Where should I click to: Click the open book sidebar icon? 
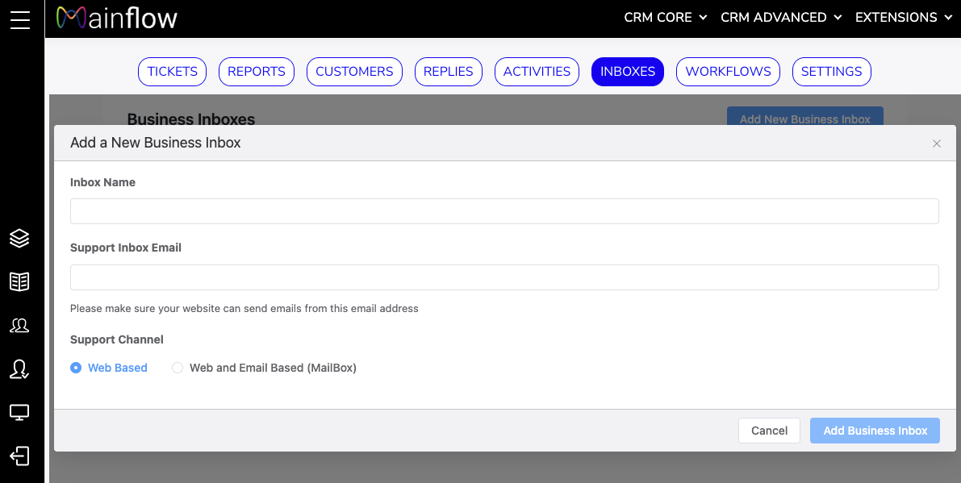pyautogui.click(x=19, y=281)
